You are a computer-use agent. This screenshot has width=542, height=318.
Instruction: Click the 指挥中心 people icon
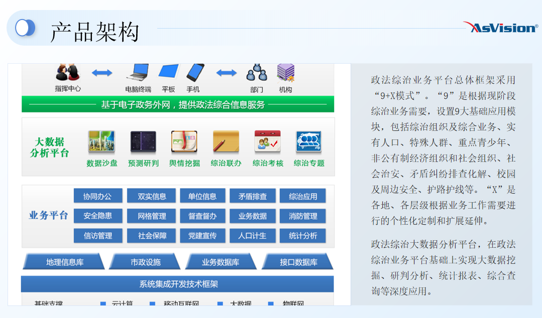67,73
